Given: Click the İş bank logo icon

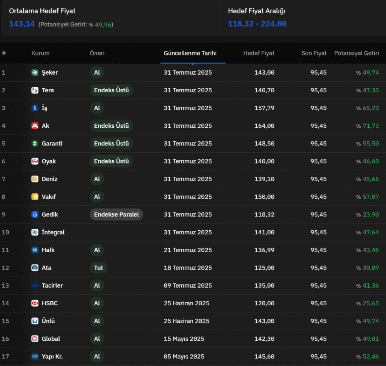Looking at the screenshot, I should coord(35,108).
